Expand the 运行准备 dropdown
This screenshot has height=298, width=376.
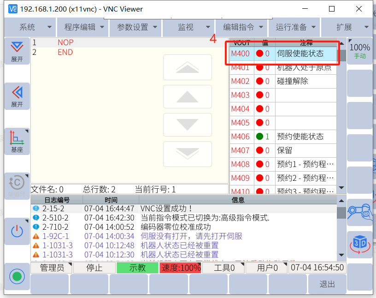(x=294, y=27)
